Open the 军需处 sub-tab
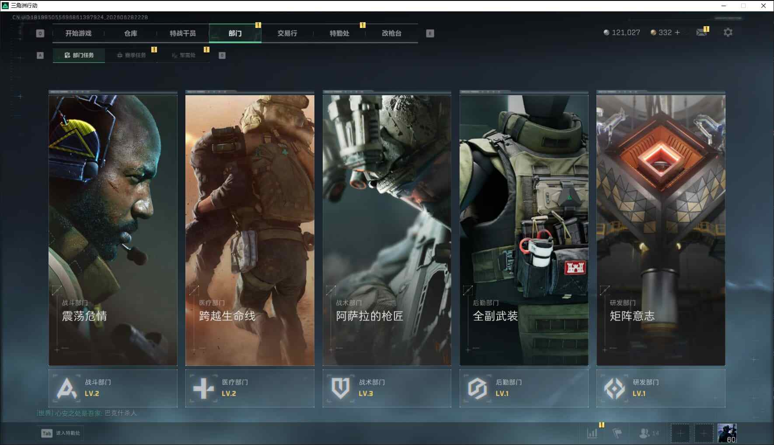Image resolution: width=774 pixels, height=445 pixels. (x=184, y=55)
